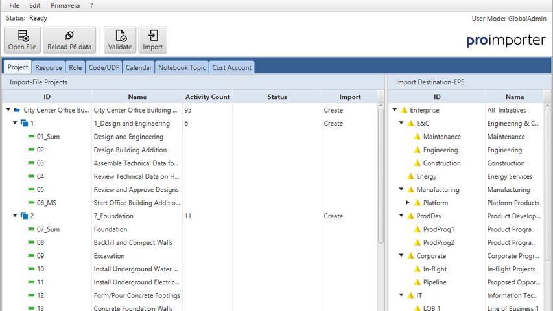Click the yellow EPS icon beside Energy
Viewport: 553px width, 311px height.
[410, 176]
